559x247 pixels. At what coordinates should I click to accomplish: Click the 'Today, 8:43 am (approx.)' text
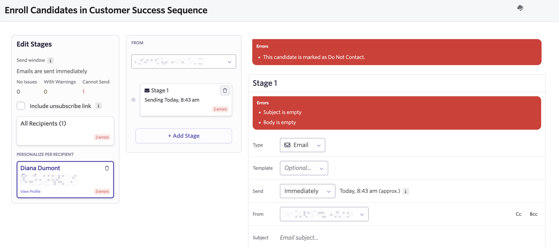pyautogui.click(x=370, y=191)
